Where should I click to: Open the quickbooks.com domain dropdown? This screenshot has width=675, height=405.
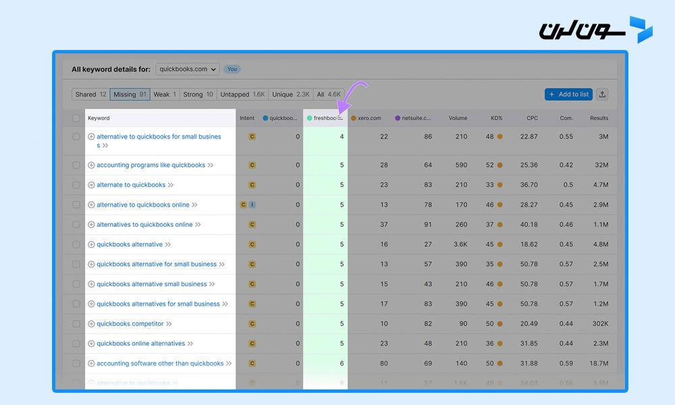point(188,70)
